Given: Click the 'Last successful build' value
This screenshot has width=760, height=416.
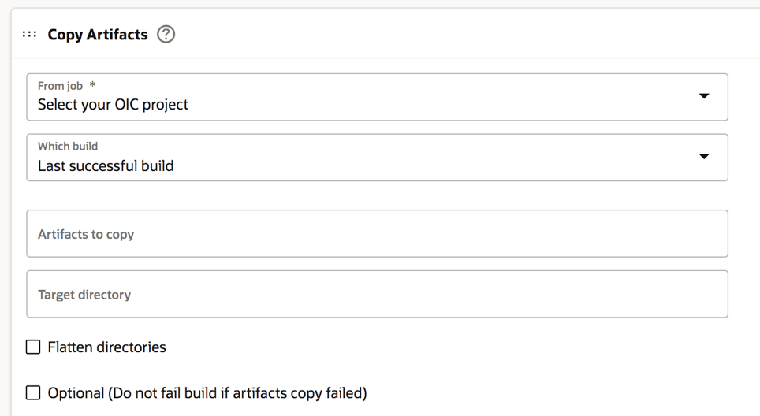Looking at the screenshot, I should (106, 165).
